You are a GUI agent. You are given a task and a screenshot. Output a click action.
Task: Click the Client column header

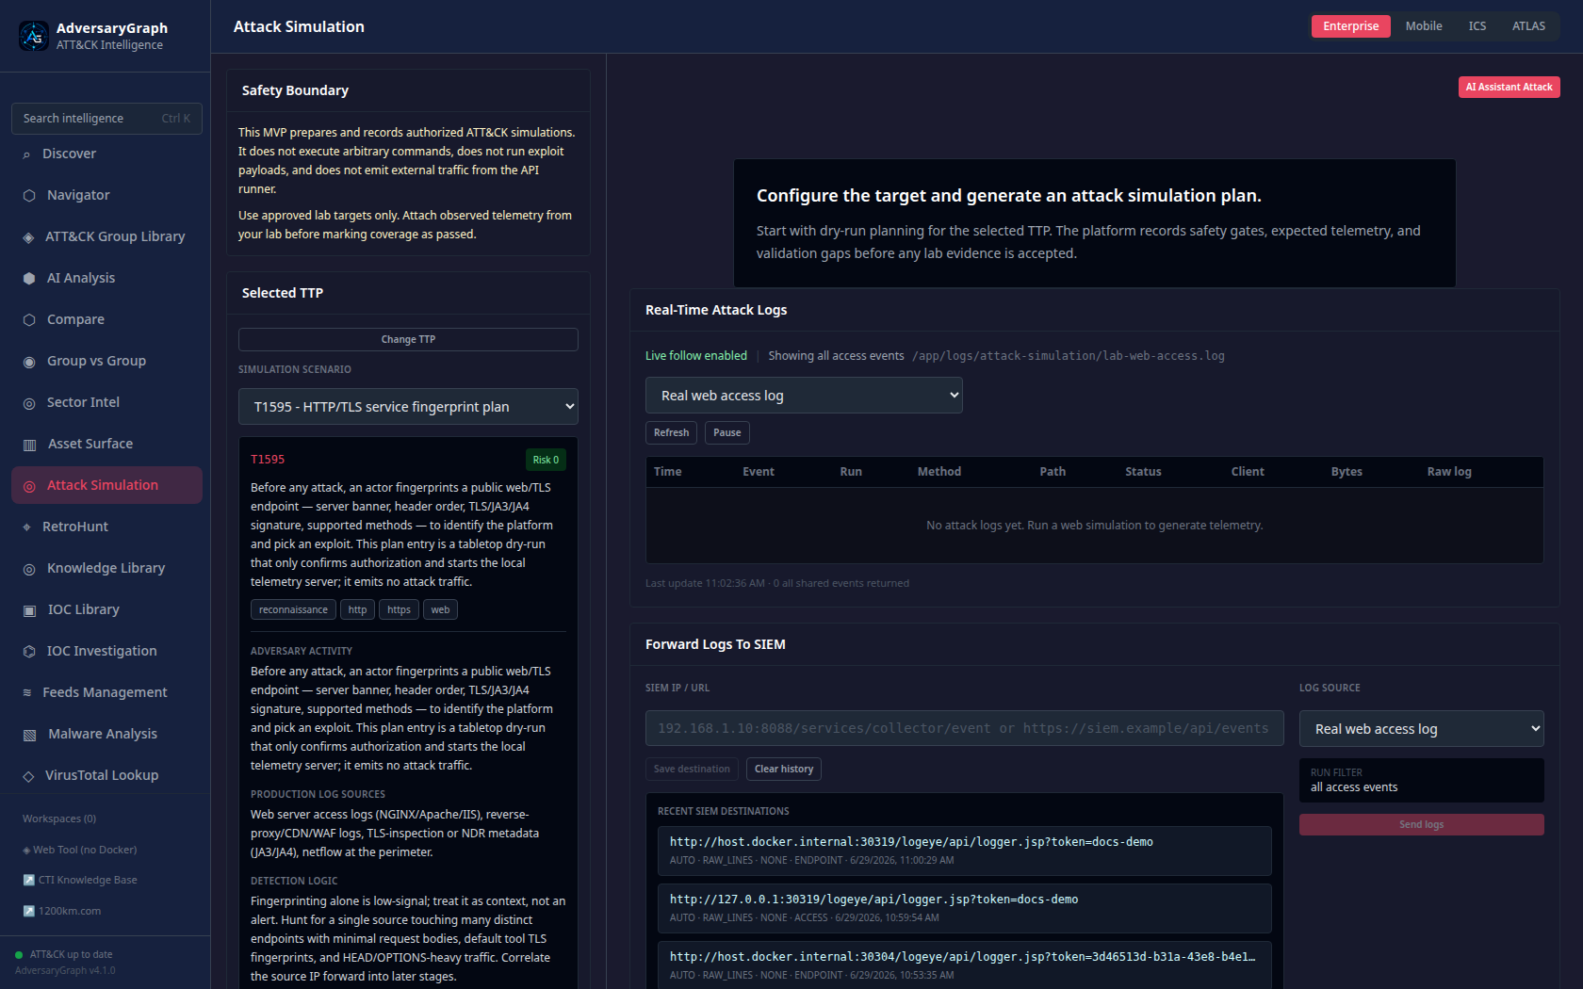(1248, 472)
